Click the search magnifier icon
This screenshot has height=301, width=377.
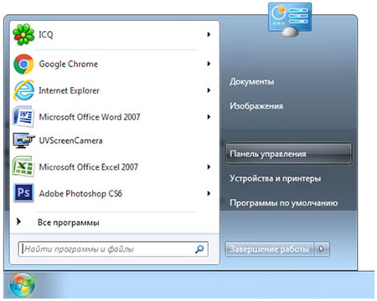click(x=199, y=249)
